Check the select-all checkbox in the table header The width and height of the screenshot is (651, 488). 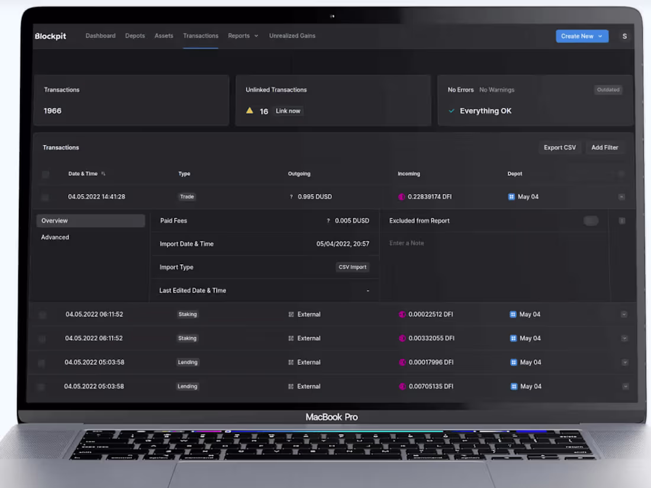click(46, 174)
